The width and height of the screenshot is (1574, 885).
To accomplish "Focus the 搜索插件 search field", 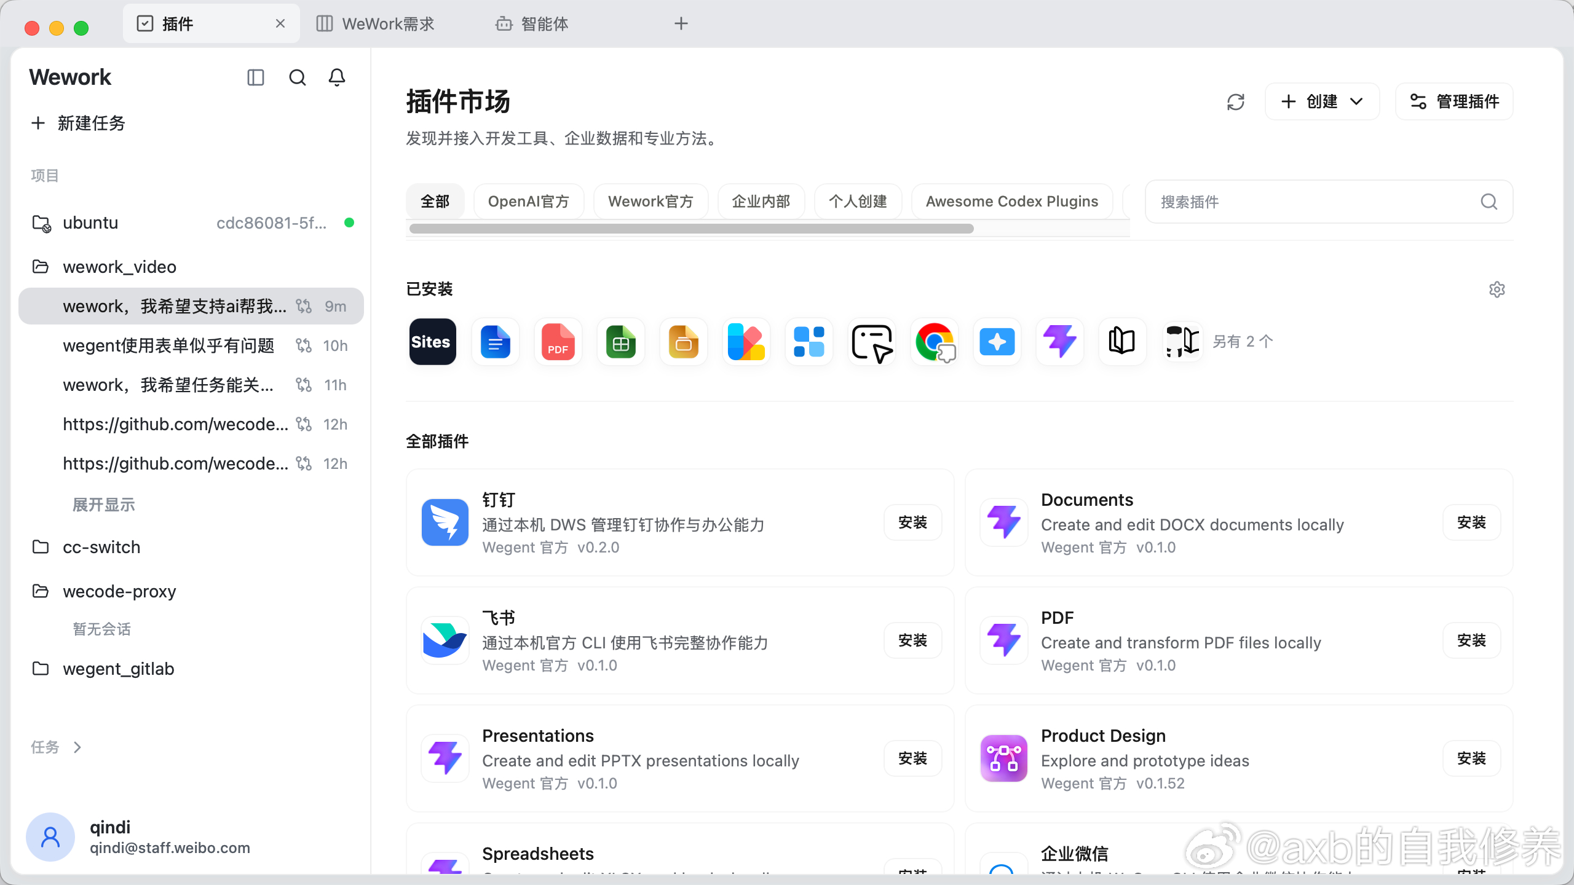I will 1329,202.
